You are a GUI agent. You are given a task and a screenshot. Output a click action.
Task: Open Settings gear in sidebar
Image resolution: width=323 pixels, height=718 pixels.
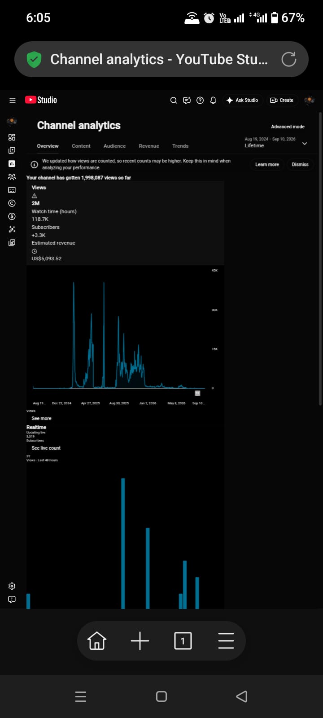[x=12, y=586]
